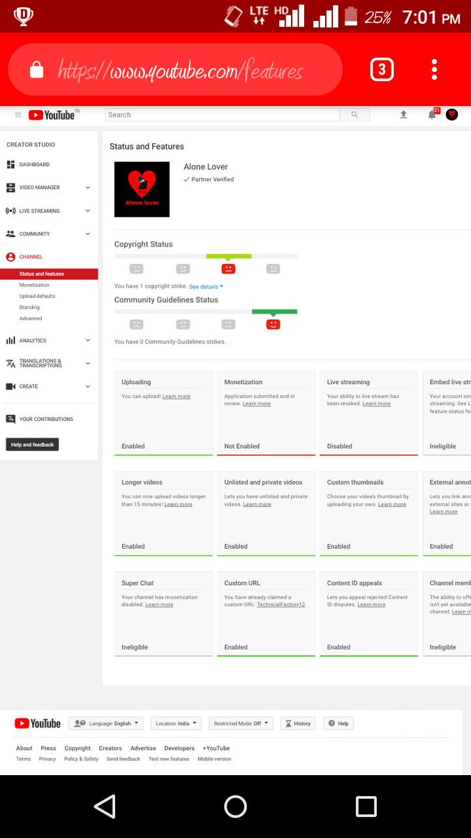Tap the Android back triangle button

tap(105, 807)
